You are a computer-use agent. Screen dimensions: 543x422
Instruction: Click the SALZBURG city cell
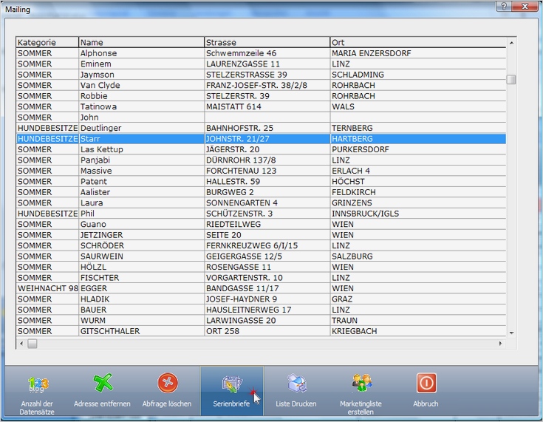[x=418, y=256]
